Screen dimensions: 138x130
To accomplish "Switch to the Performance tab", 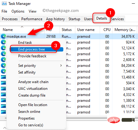I will coord(32,19).
